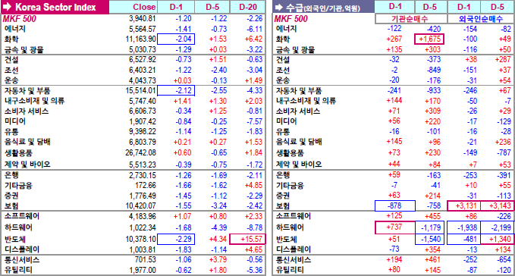Select the boxed +737 hardware cell
The image size is (515, 276).
pyautogui.click(x=395, y=227)
